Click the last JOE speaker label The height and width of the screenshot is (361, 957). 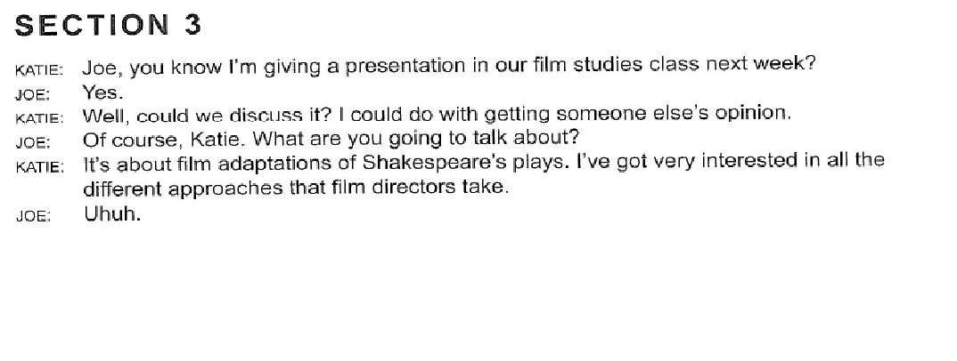(x=33, y=217)
